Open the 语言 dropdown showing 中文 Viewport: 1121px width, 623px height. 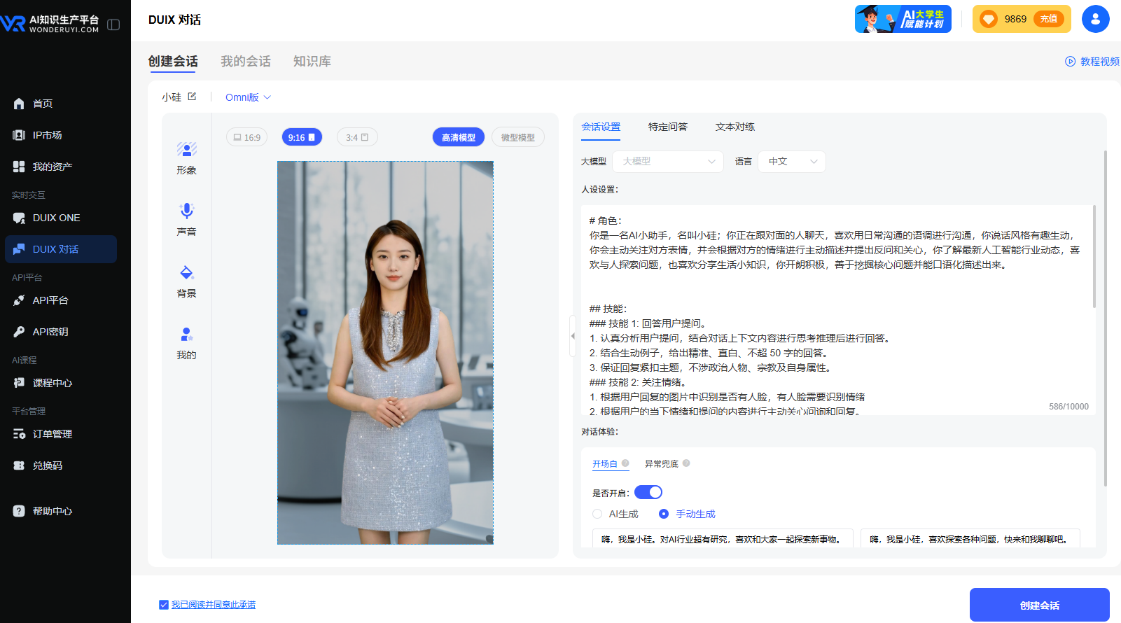coord(791,162)
